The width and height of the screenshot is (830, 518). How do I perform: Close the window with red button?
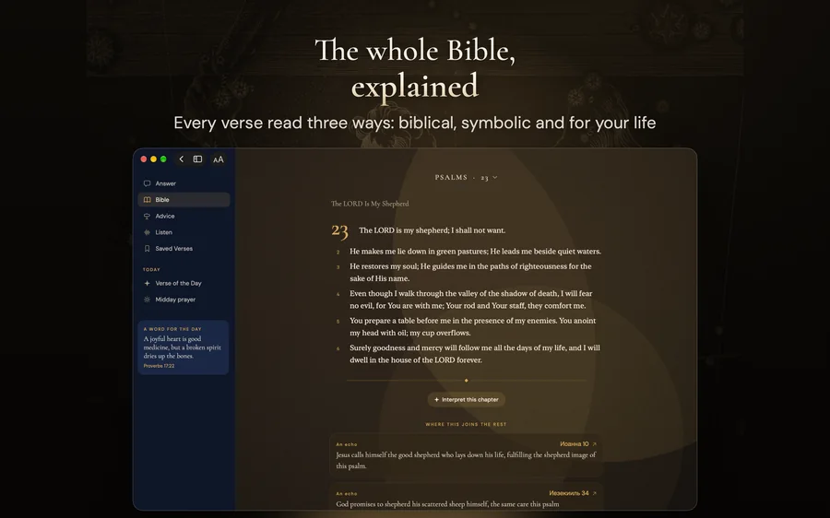144,159
